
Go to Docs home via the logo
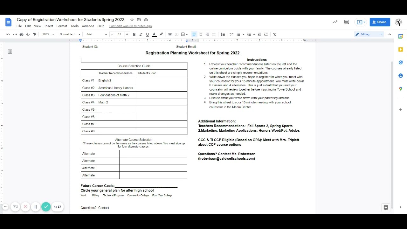(x=9, y=22)
